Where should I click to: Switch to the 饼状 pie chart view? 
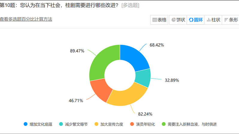pyautogui.click(x=178, y=20)
